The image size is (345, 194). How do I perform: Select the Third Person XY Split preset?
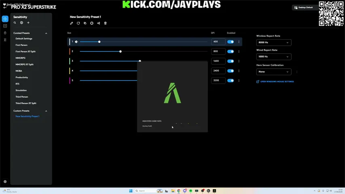26,103
